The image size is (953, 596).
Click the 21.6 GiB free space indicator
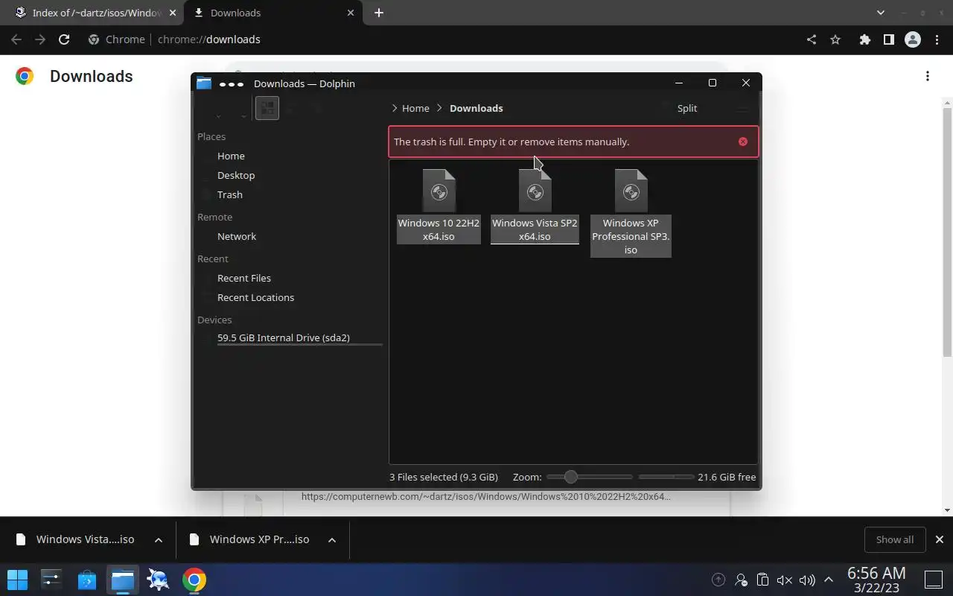tap(727, 477)
